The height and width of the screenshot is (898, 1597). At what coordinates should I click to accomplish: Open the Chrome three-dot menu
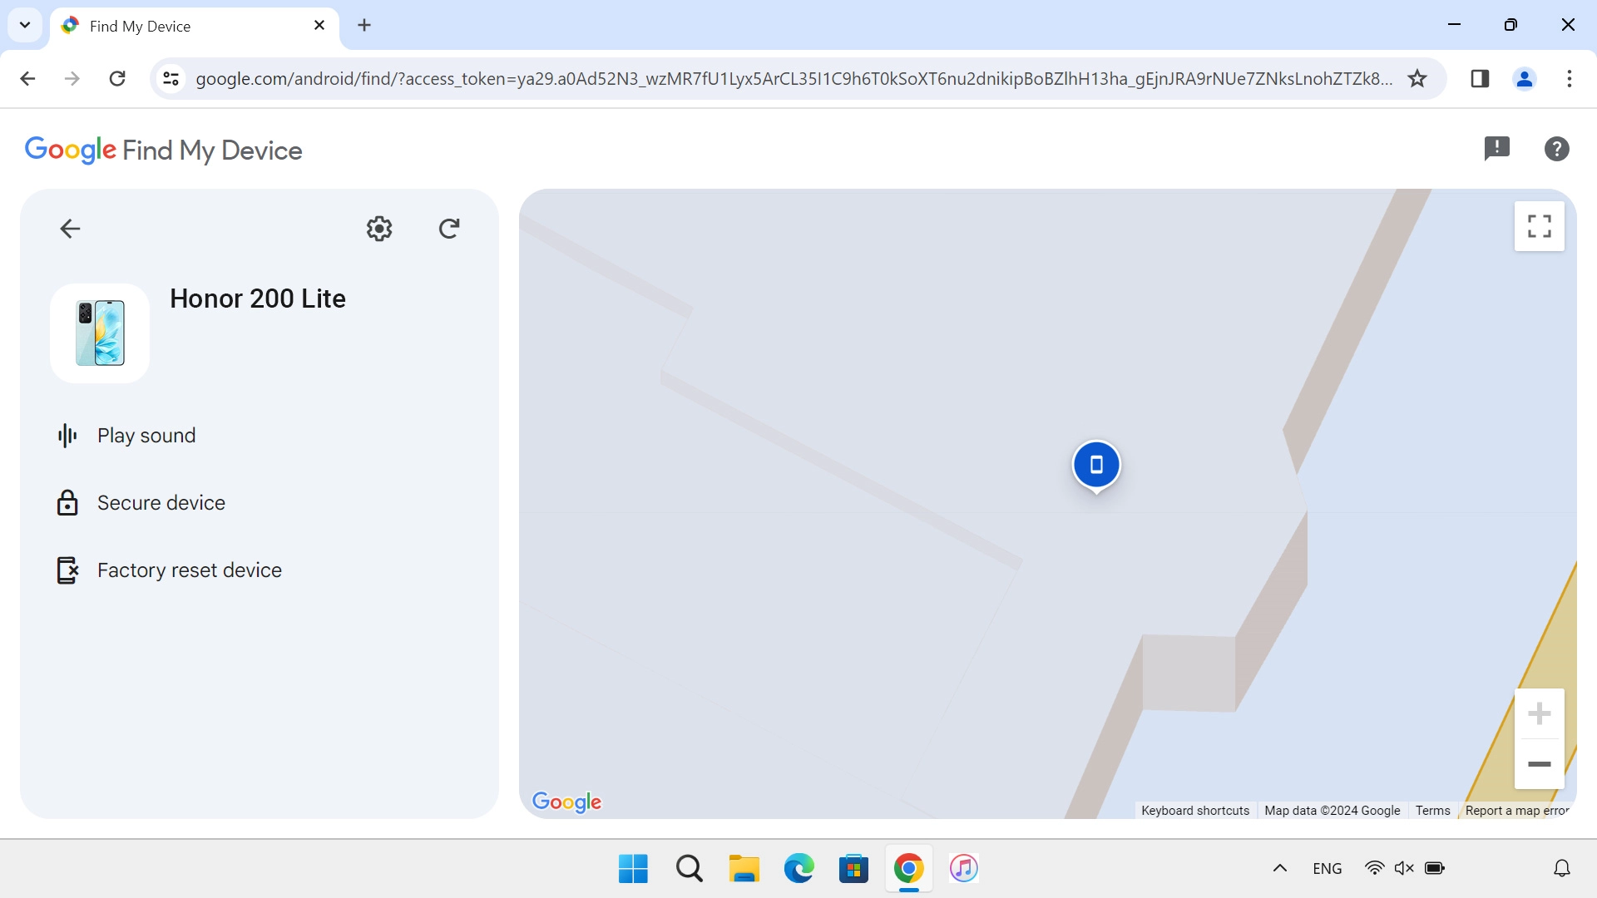1570,78
